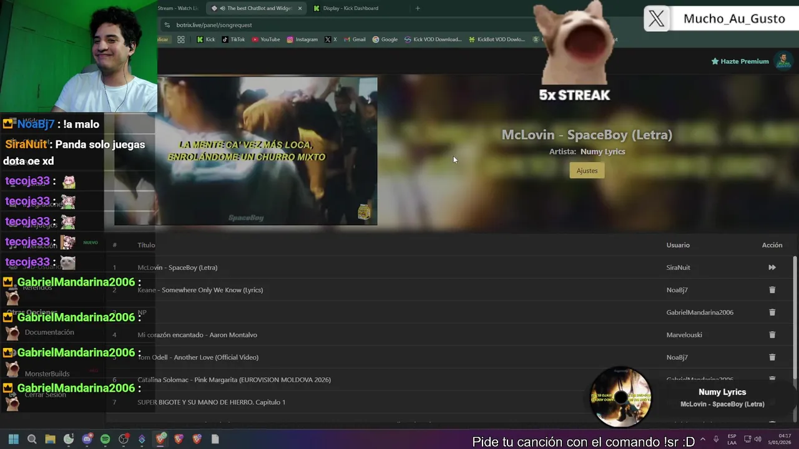Open Windows taskbar search
This screenshot has width=799, height=449.
[32, 439]
